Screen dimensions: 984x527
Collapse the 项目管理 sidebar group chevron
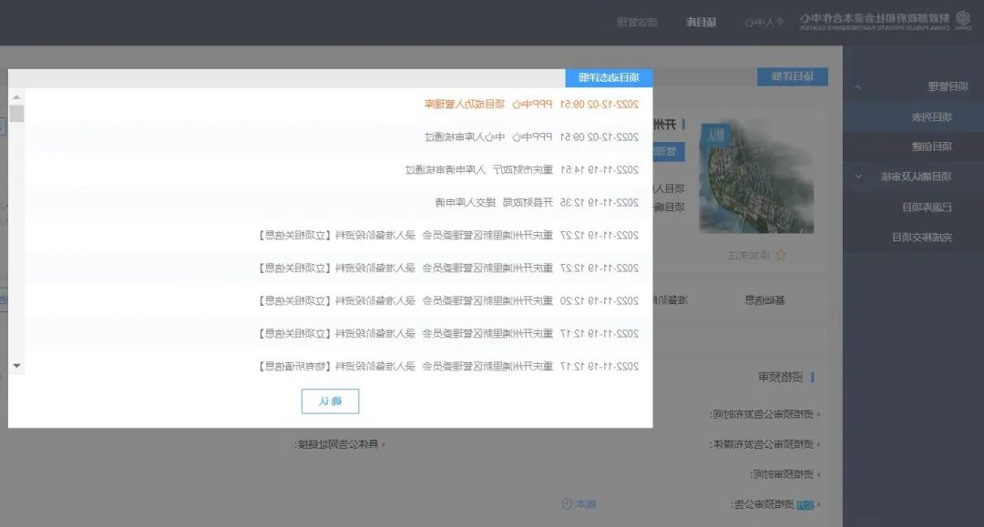pyautogui.click(x=858, y=86)
